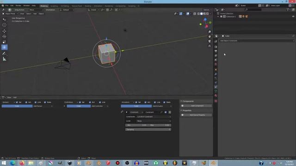Viewport: 296px width, 166px height.
Task: Open the Add Actuator dropdown
Action: click(x=162, y=106)
